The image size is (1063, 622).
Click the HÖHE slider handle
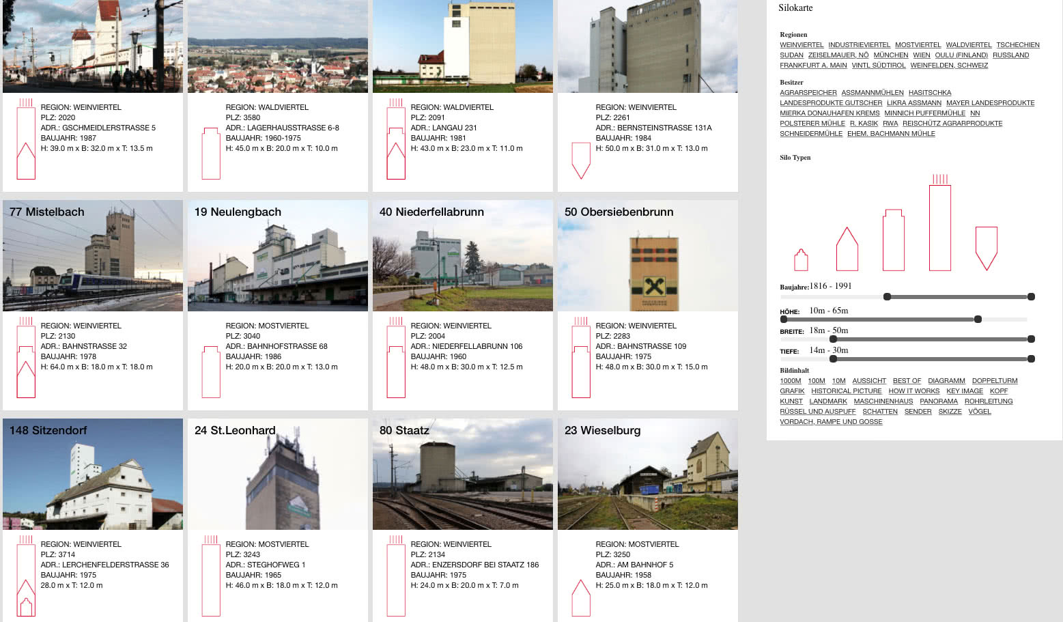pyautogui.click(x=978, y=318)
